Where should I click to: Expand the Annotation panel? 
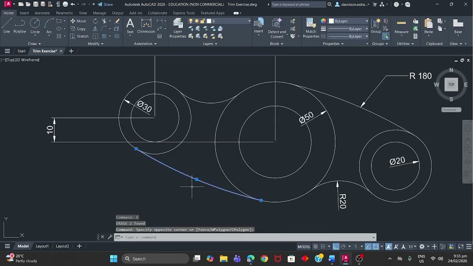click(145, 44)
